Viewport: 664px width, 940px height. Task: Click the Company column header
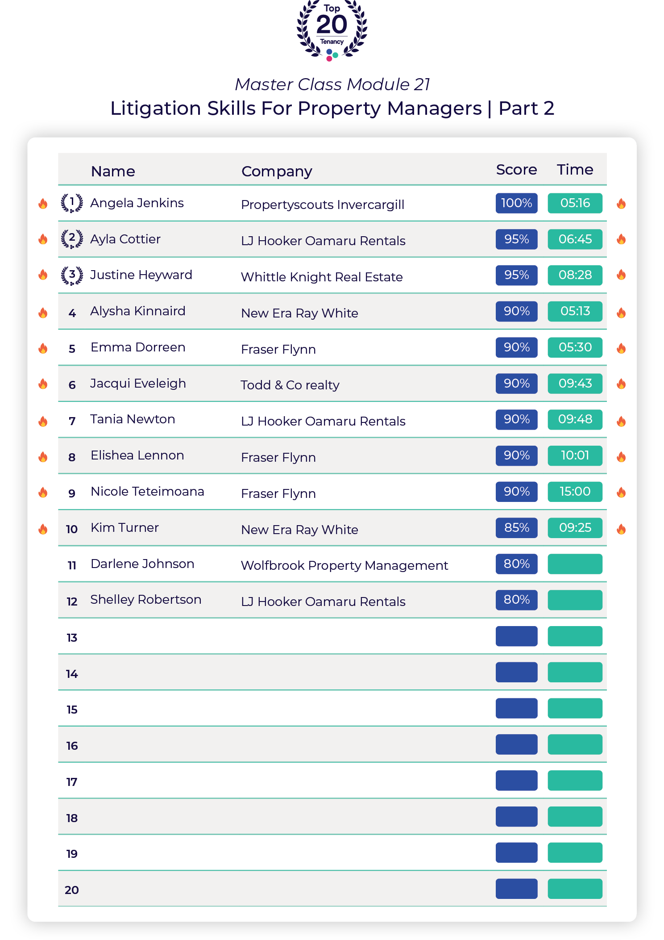277,171
